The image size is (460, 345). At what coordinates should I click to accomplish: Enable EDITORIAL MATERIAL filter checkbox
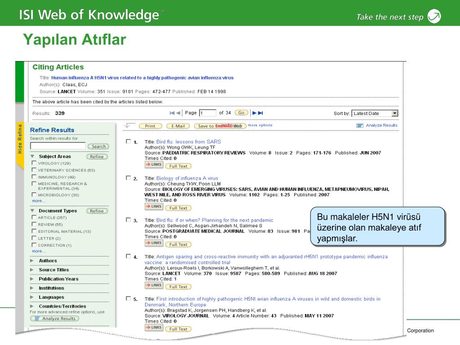pos(34,231)
